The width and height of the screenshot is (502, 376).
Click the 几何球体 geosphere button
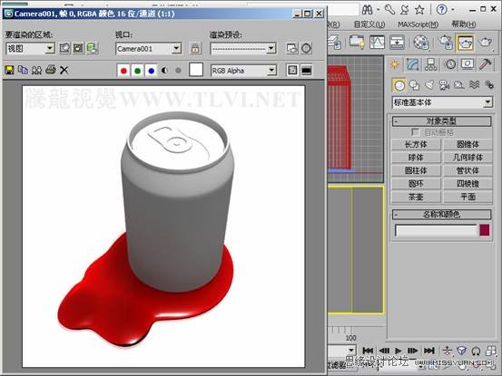click(x=468, y=158)
